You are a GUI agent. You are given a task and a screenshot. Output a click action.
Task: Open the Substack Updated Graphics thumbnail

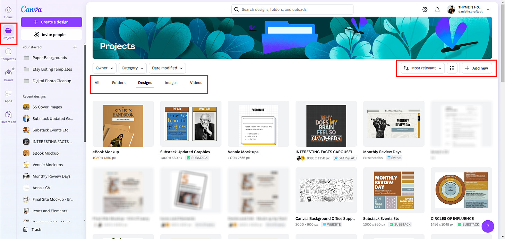pos(191,124)
